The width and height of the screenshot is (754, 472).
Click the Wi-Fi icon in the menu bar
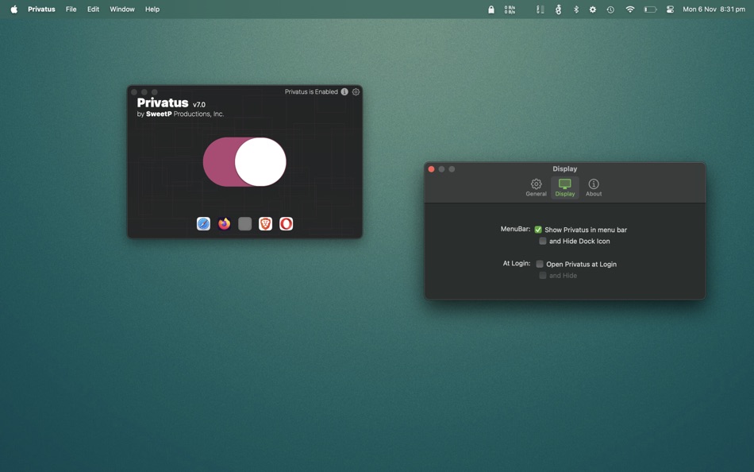click(630, 10)
